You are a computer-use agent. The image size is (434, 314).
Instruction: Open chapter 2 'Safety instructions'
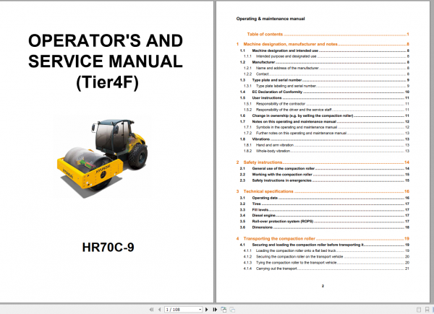click(x=323, y=162)
